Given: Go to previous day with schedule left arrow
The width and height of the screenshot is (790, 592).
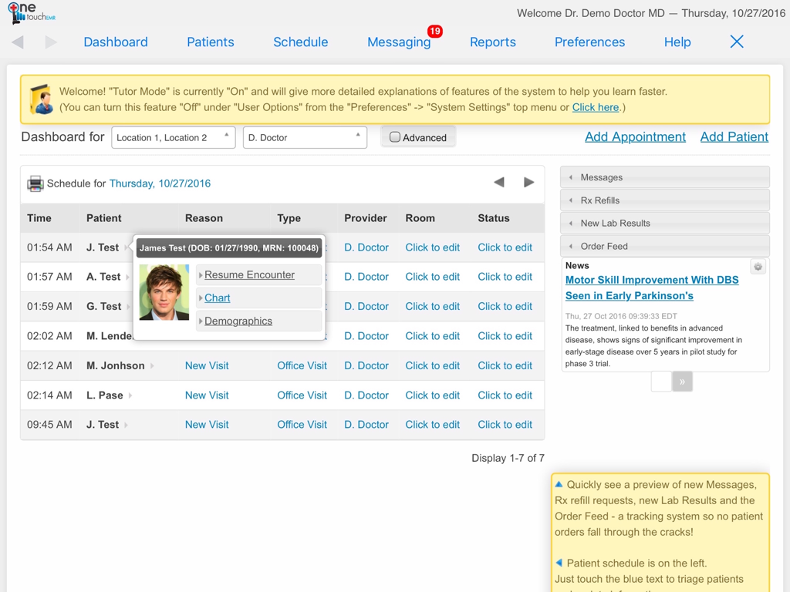Looking at the screenshot, I should (499, 183).
